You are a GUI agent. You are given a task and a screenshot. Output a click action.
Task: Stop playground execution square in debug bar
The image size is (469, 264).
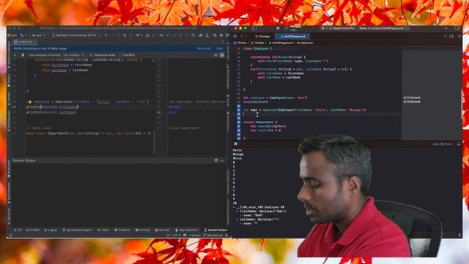[236, 144]
